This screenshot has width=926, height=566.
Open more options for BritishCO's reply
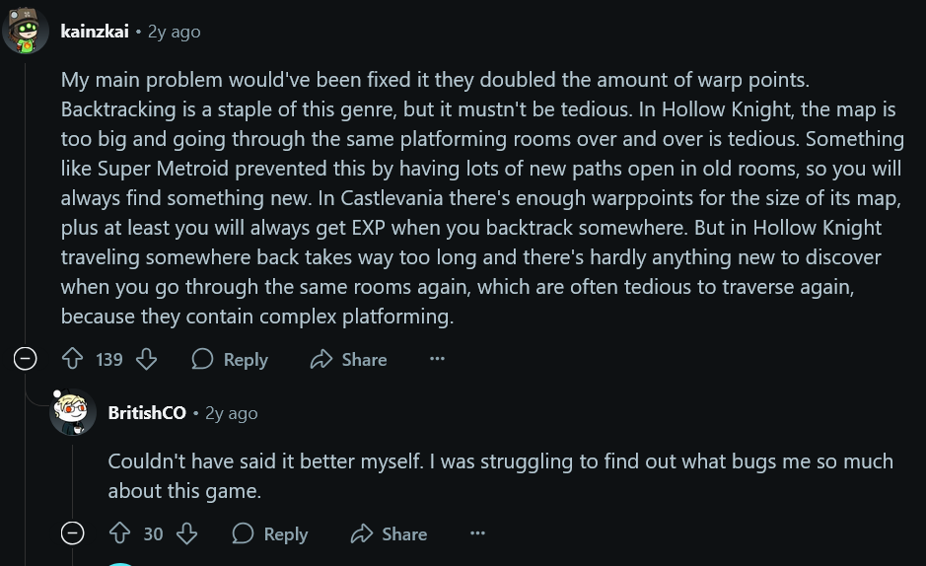coord(478,534)
